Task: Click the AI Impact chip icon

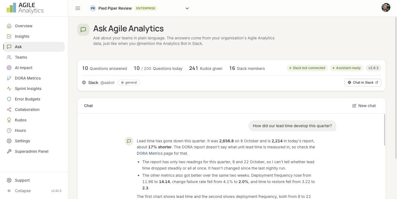Action: 9,68
